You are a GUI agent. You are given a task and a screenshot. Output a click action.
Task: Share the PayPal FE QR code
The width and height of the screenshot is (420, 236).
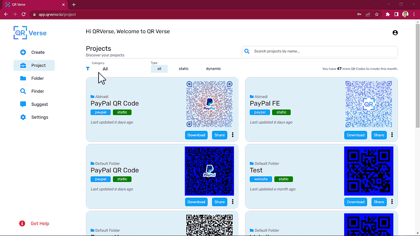point(379,135)
